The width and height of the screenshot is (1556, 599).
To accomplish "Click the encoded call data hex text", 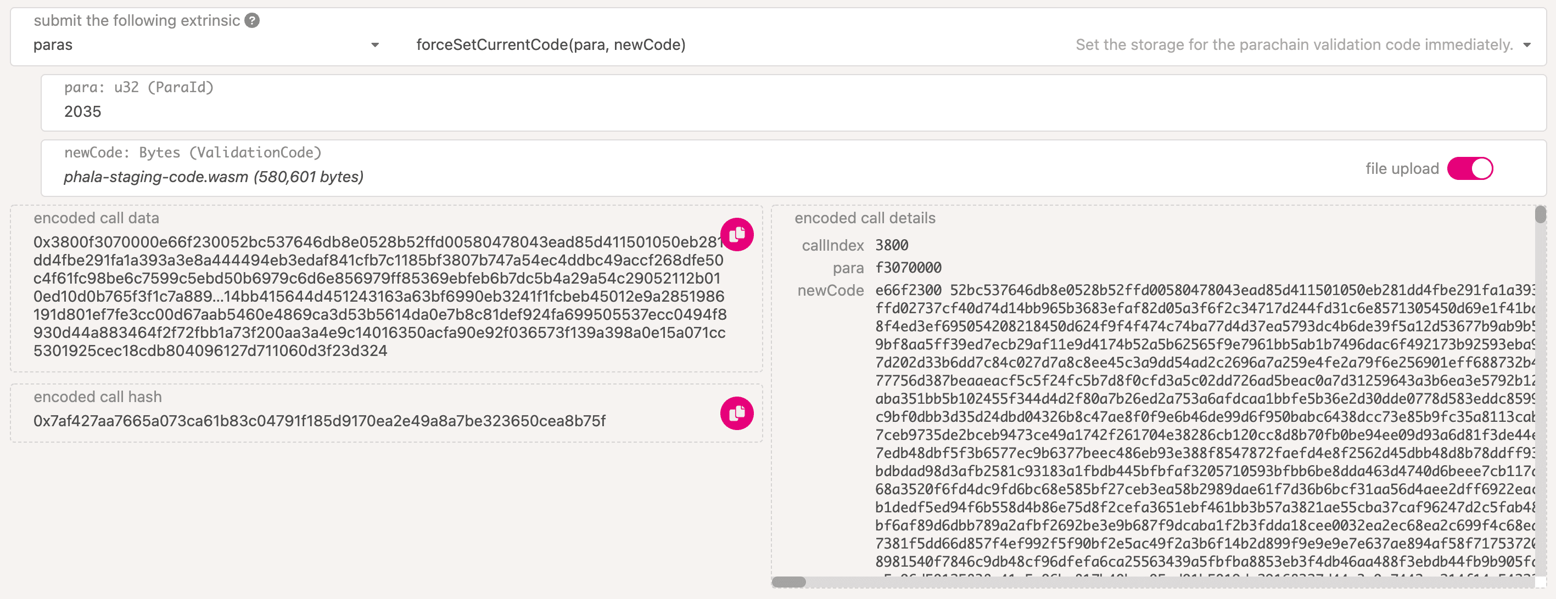I will 379,296.
